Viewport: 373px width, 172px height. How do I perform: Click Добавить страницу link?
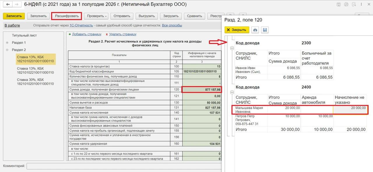pyautogui.click(x=87, y=34)
